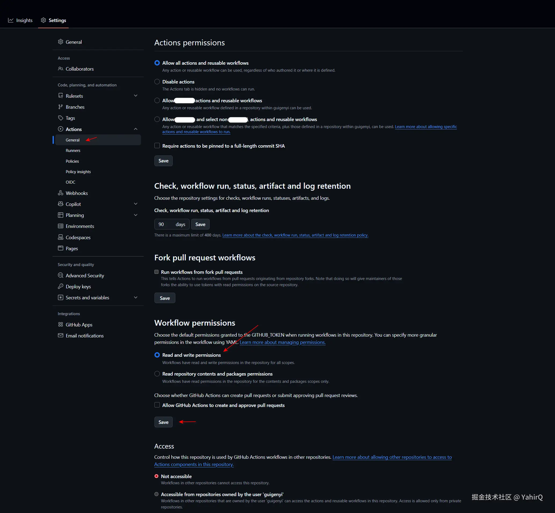Viewport: 555px width, 513px height.
Task: Check Allow GitHub Actions to create and approve pull requests
Action: pyautogui.click(x=157, y=405)
